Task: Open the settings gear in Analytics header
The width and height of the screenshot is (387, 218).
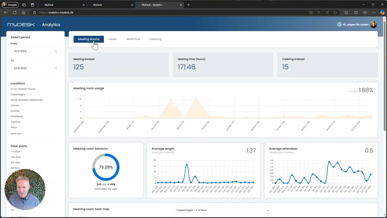Action: coord(339,25)
